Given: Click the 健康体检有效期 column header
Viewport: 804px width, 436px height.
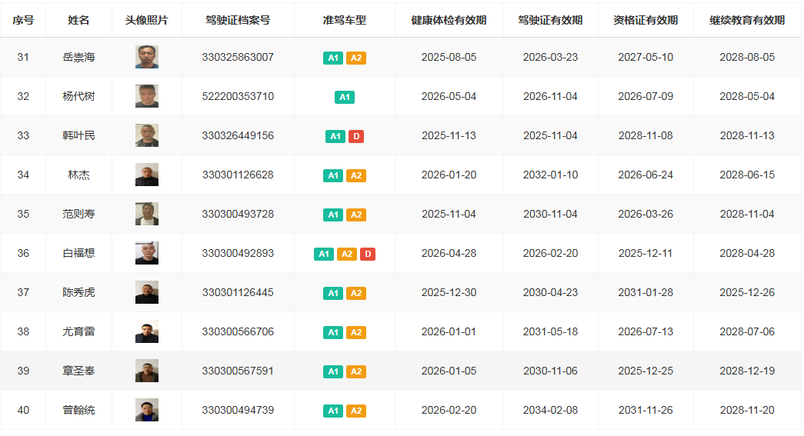Looking at the screenshot, I should point(449,20).
